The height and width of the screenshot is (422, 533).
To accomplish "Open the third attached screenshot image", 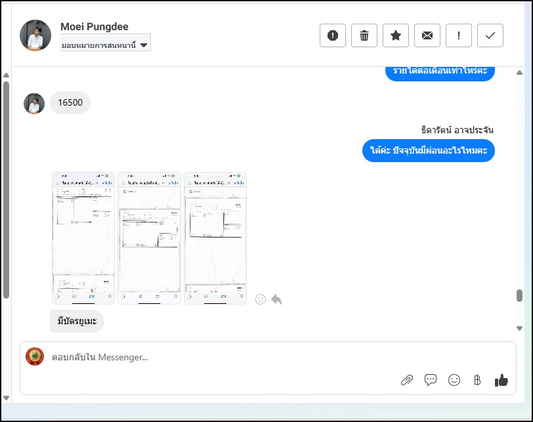I will click(215, 238).
